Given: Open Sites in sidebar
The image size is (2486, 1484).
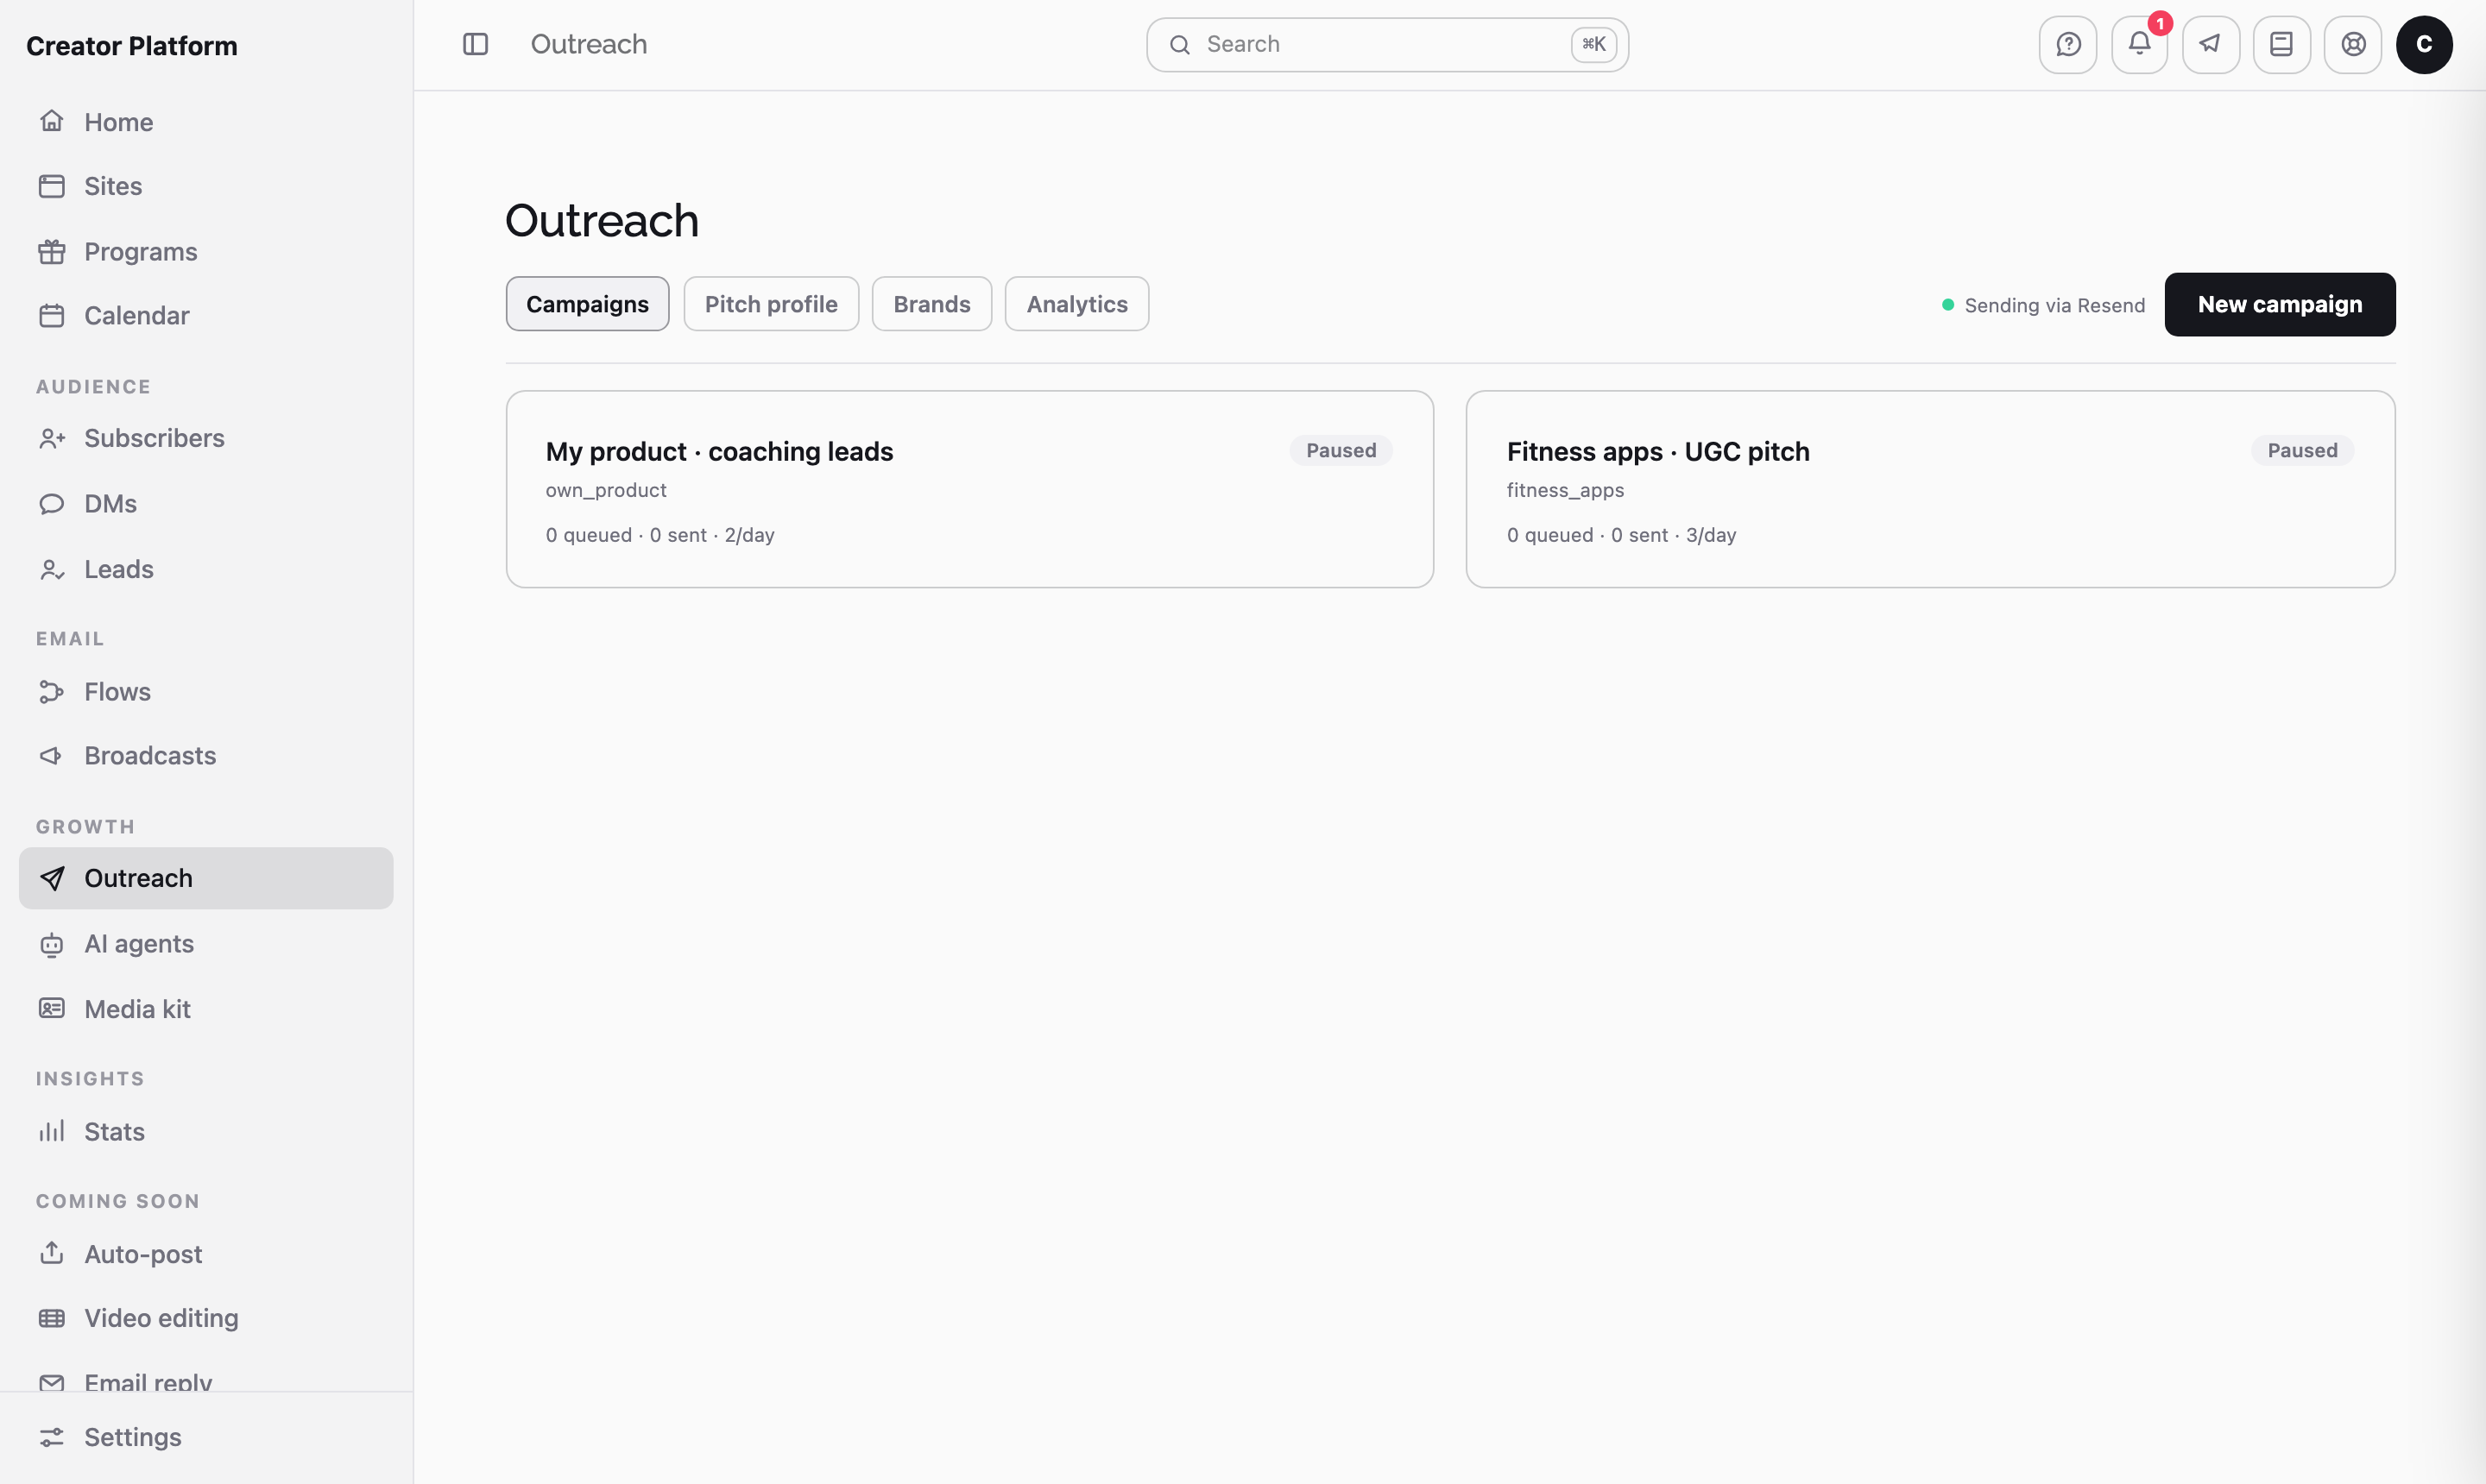Looking at the screenshot, I should (206, 186).
